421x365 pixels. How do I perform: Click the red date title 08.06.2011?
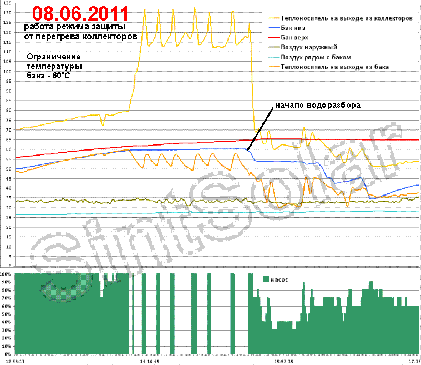coord(80,13)
